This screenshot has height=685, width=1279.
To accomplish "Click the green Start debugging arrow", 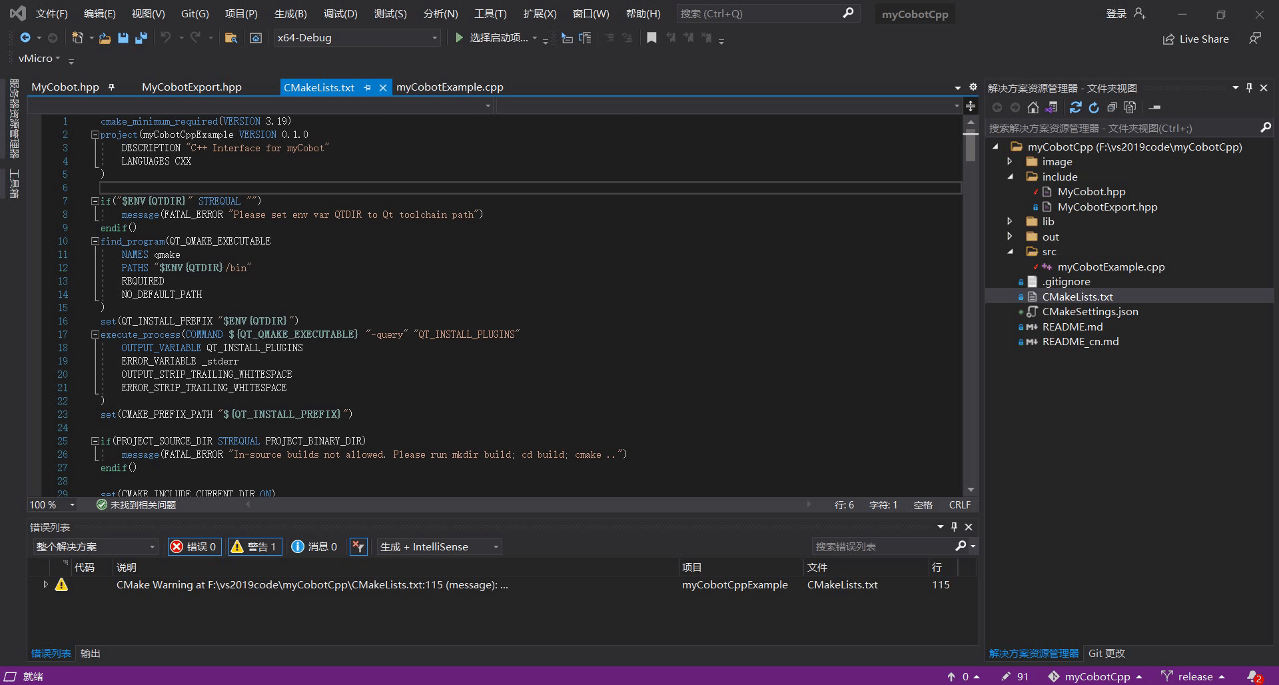I will point(458,38).
